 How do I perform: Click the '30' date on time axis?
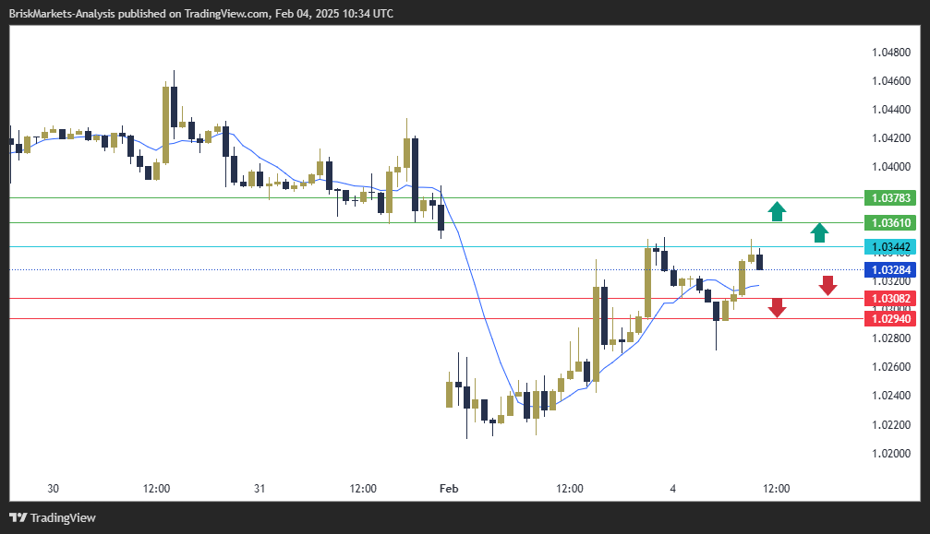click(x=53, y=488)
